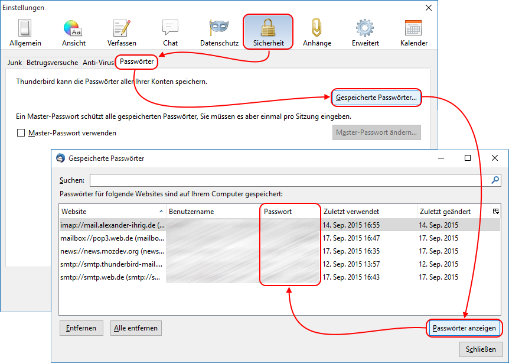Sort by the Passwort column header
Image resolution: width=509 pixels, height=363 pixels.
(291, 211)
